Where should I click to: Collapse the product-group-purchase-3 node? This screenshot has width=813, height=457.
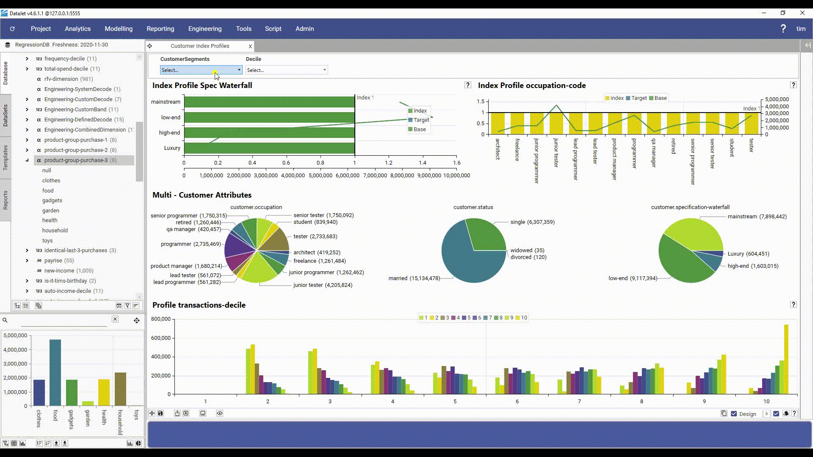click(27, 160)
